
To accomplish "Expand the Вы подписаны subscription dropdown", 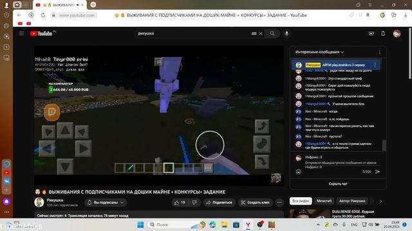I will pyautogui.click(x=106, y=203).
